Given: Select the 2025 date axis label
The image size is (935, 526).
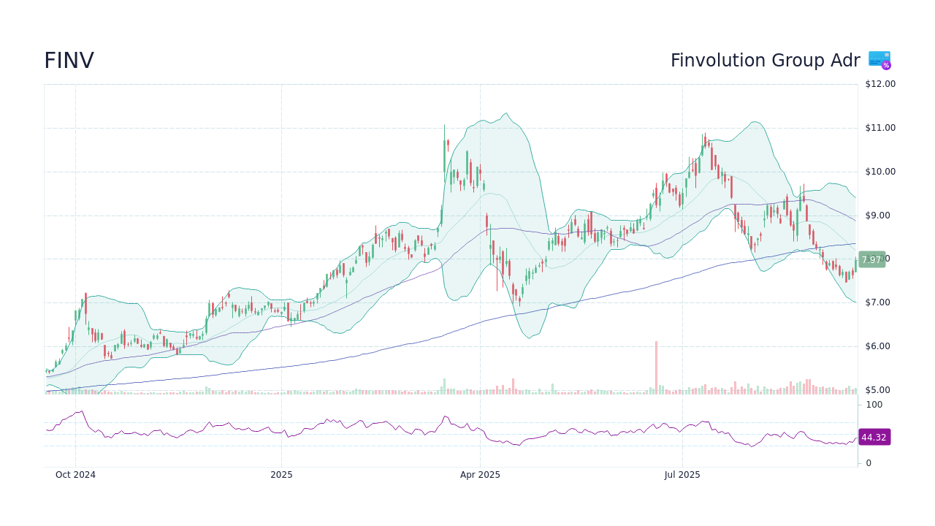Looking at the screenshot, I should tap(281, 475).
